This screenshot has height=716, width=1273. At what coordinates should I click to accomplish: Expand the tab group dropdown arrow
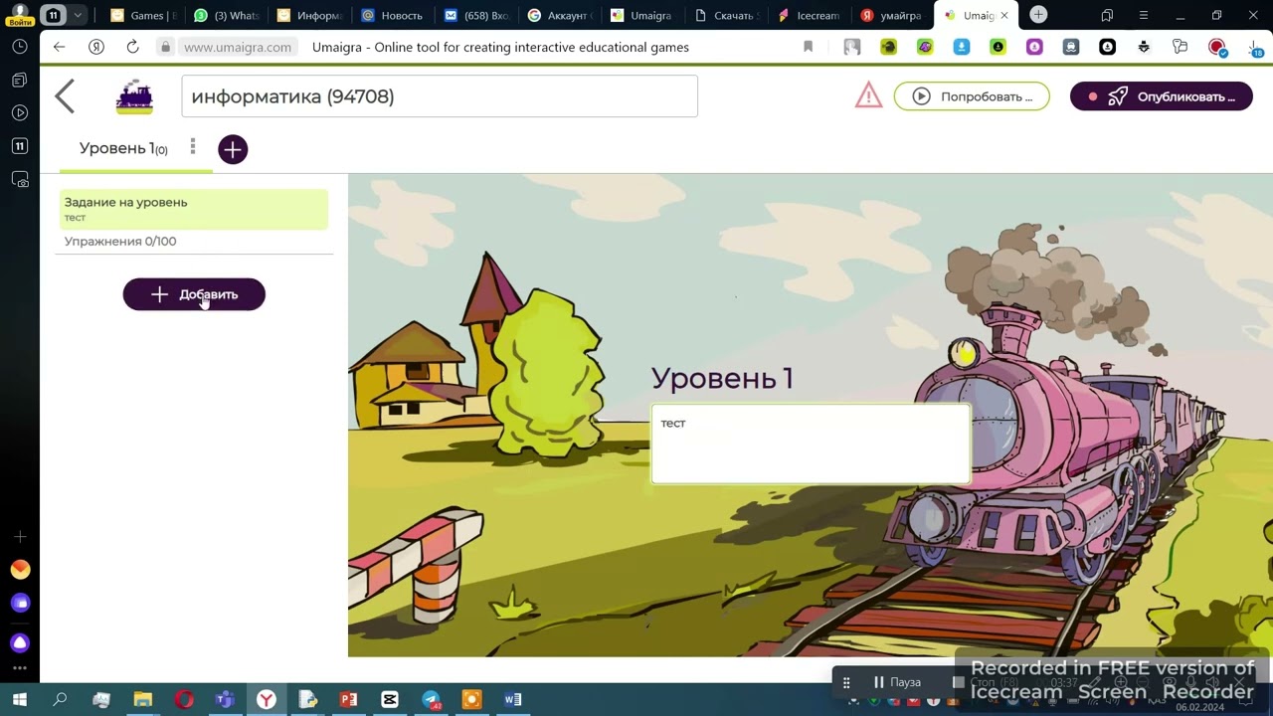(x=78, y=15)
